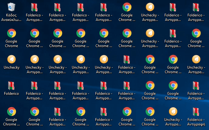
Task: Select the Google Chrome shortcut with the untruncated label
Action: coord(12,33)
